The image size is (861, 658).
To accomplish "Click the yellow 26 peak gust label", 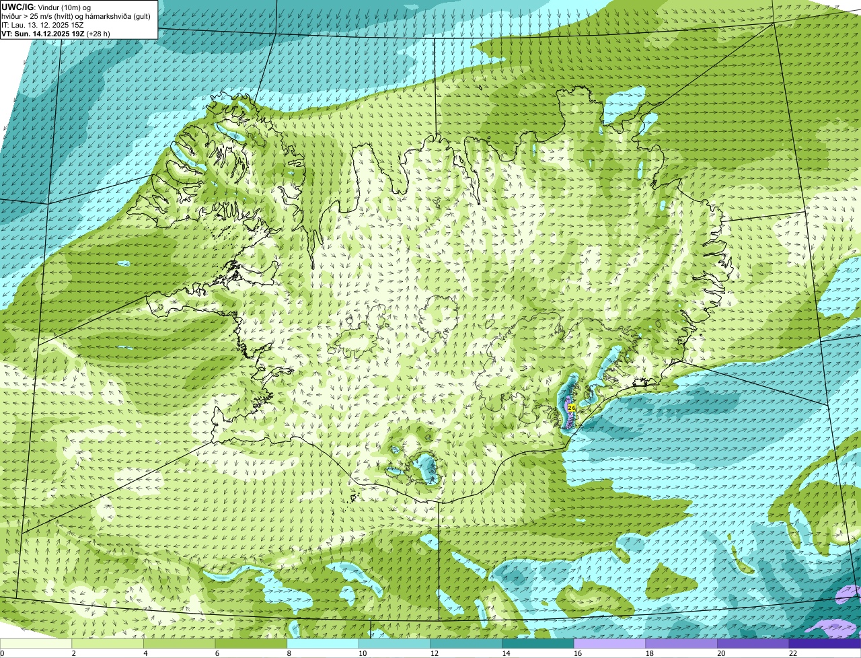I will 571,408.
